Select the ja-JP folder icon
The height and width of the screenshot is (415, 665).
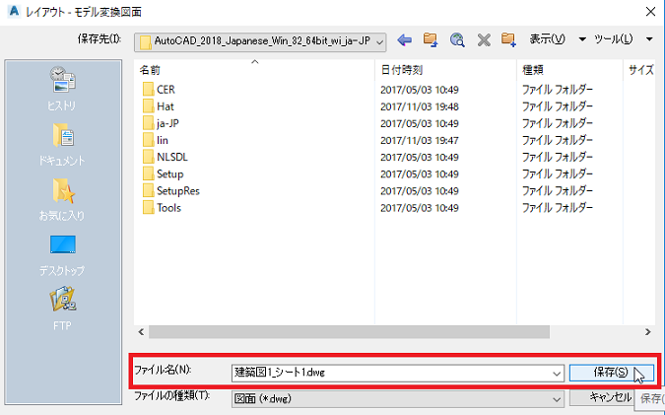[x=148, y=123]
